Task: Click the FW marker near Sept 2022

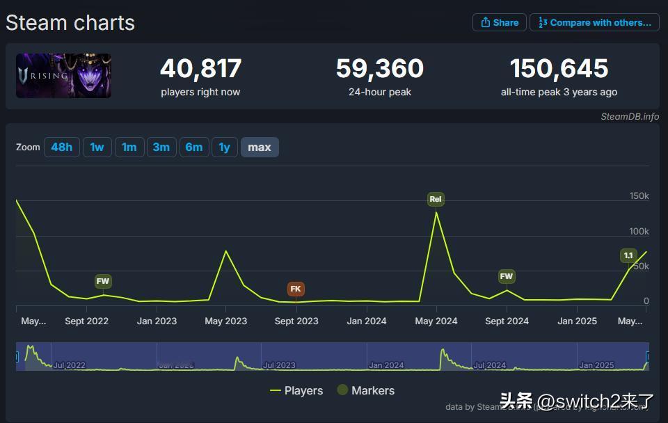Action: (103, 281)
